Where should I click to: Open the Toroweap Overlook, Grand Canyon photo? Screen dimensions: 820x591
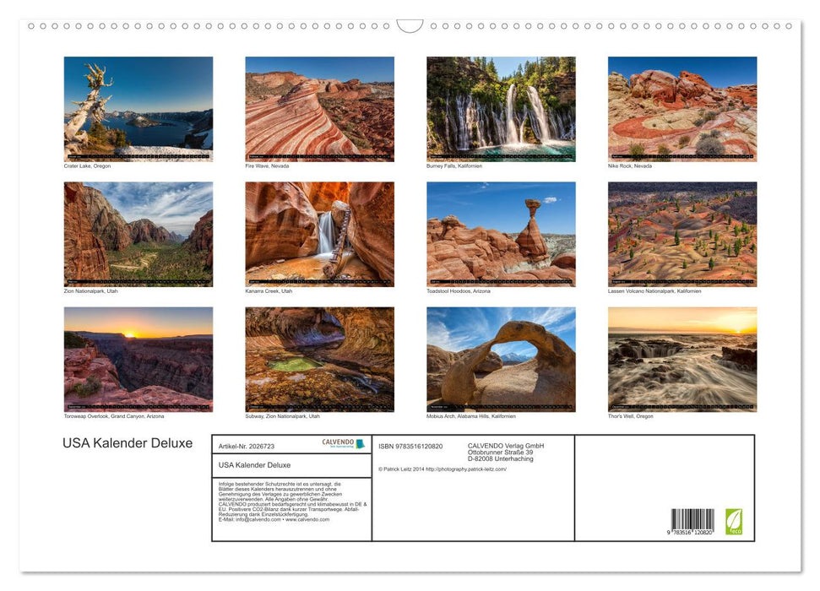[x=138, y=358]
